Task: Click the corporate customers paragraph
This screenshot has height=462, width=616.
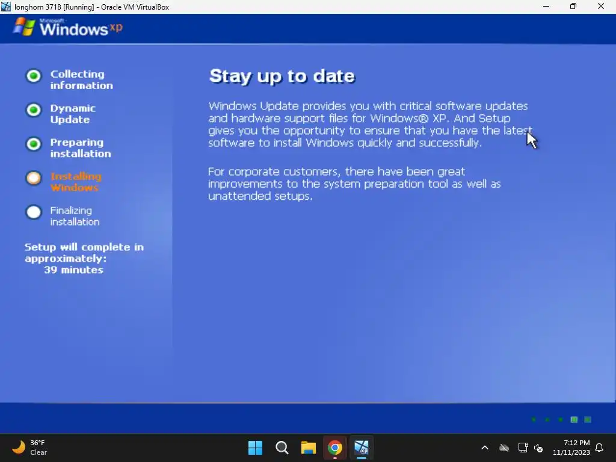Action: point(354,184)
